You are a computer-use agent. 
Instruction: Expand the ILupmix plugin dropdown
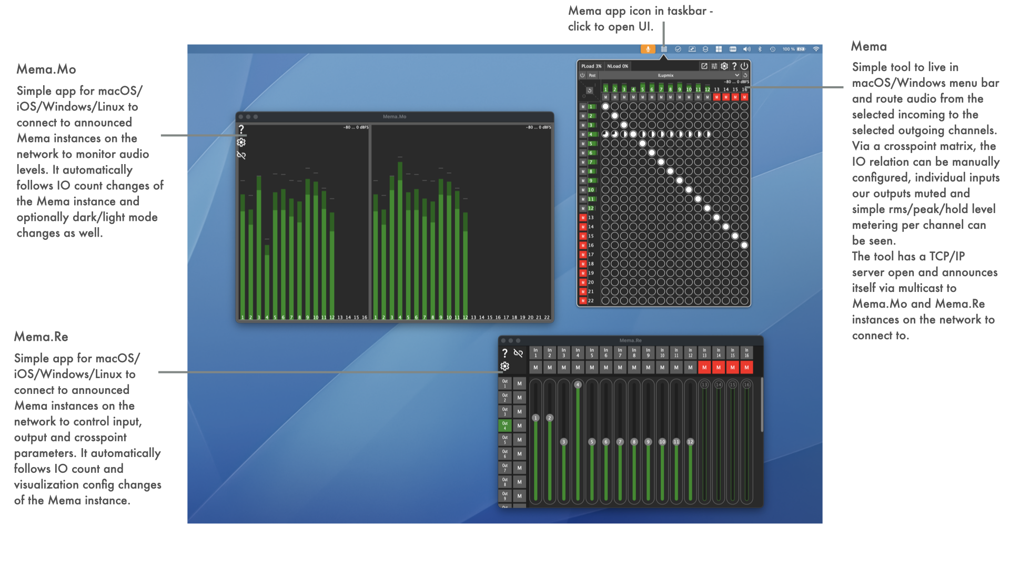pos(737,75)
